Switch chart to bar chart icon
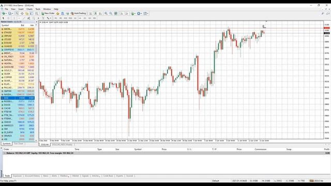 (91, 13)
